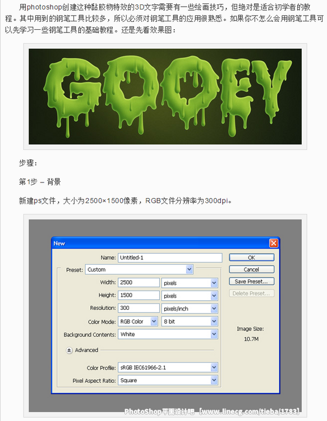Open the Color Profile sRGB dropdown
The width and height of the screenshot is (327, 421).
[168, 367]
